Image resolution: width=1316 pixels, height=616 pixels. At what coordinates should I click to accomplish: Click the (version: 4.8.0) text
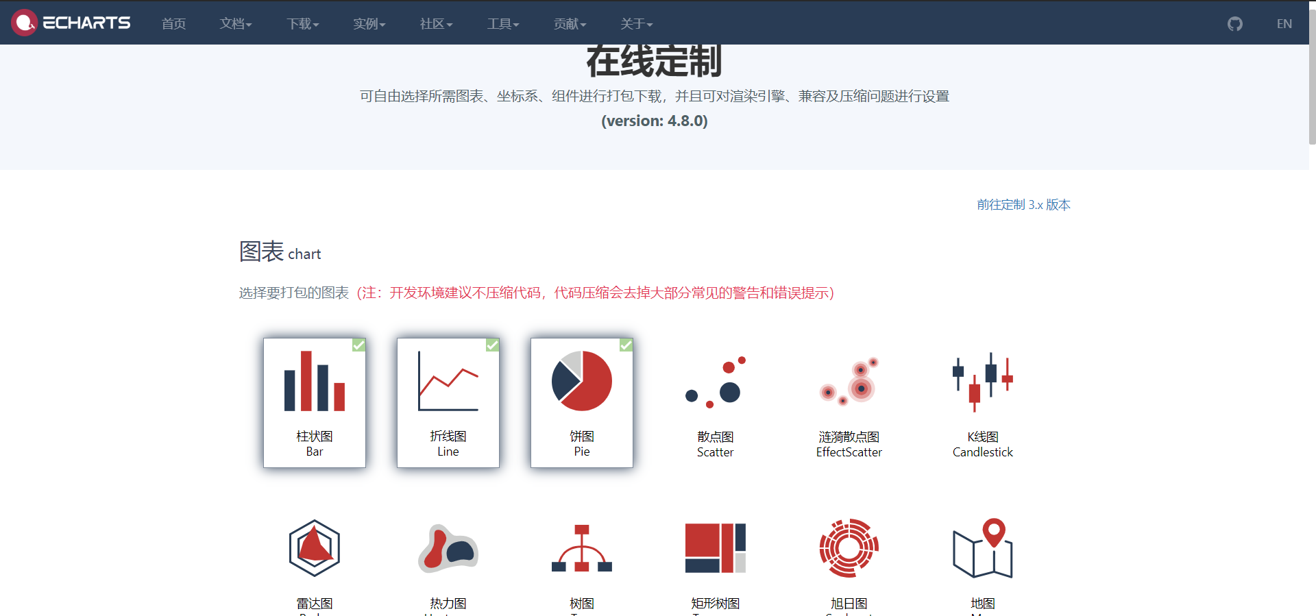point(655,121)
